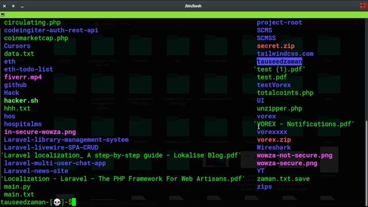Click the Hack directory entry
The height and width of the screenshot is (207, 368).
click(11, 93)
